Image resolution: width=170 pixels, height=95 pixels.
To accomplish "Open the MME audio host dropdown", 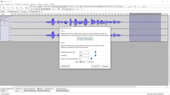I will pyautogui.click(x=5, y=12).
